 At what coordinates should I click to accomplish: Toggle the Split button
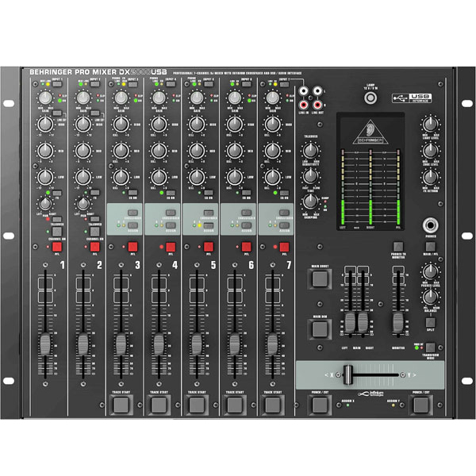pyautogui.click(x=430, y=322)
